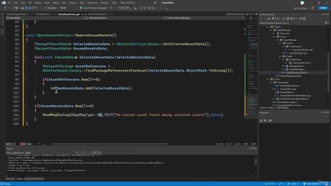Click Preview Selected Items icon in Solution Explorer
The width and height of the screenshot is (331, 186).
304,19
